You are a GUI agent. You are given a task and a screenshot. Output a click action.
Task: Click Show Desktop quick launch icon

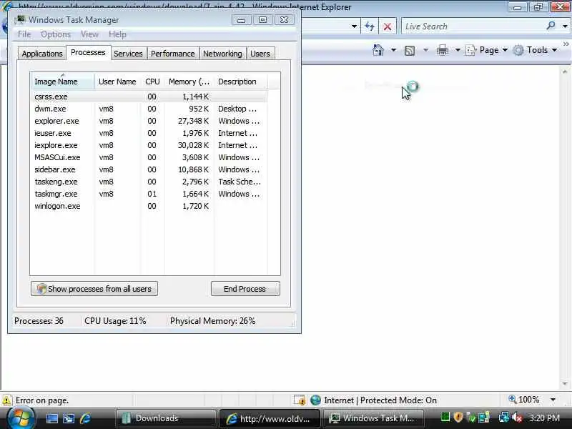(51, 418)
